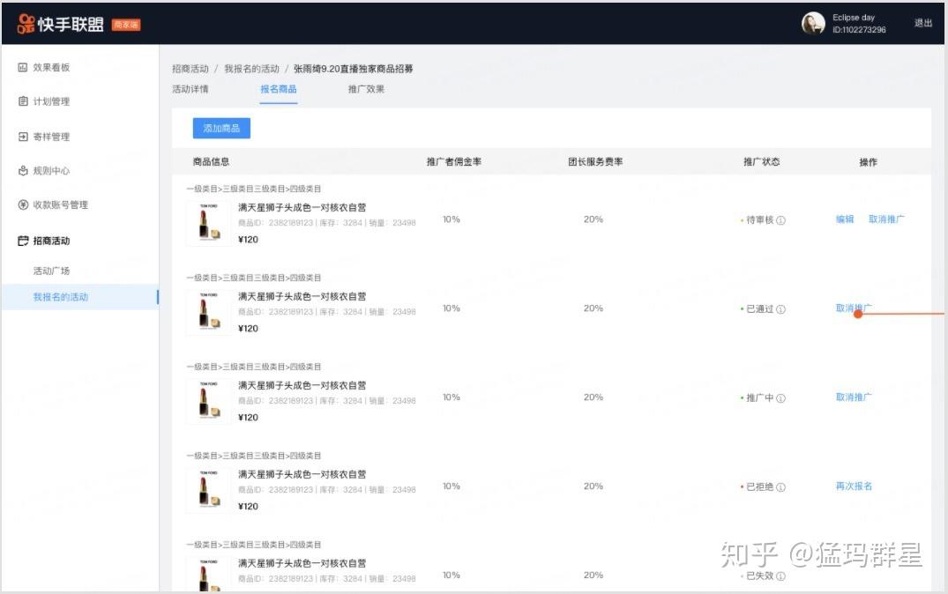Screen dimensions: 948x594
Task: Select the 招商活动 calendar icon in sidebar
Action: pyautogui.click(x=23, y=240)
